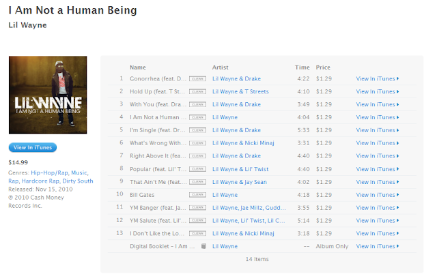Click arrow next to track 1 View In iTunes
The width and height of the screenshot is (437, 276).
397,79
